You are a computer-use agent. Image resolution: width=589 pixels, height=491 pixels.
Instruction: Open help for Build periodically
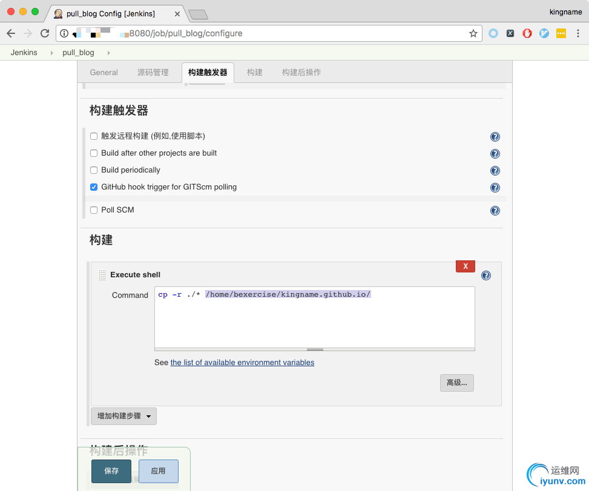point(495,171)
